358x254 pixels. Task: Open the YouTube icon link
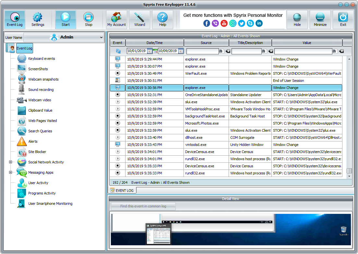(x=224, y=23)
